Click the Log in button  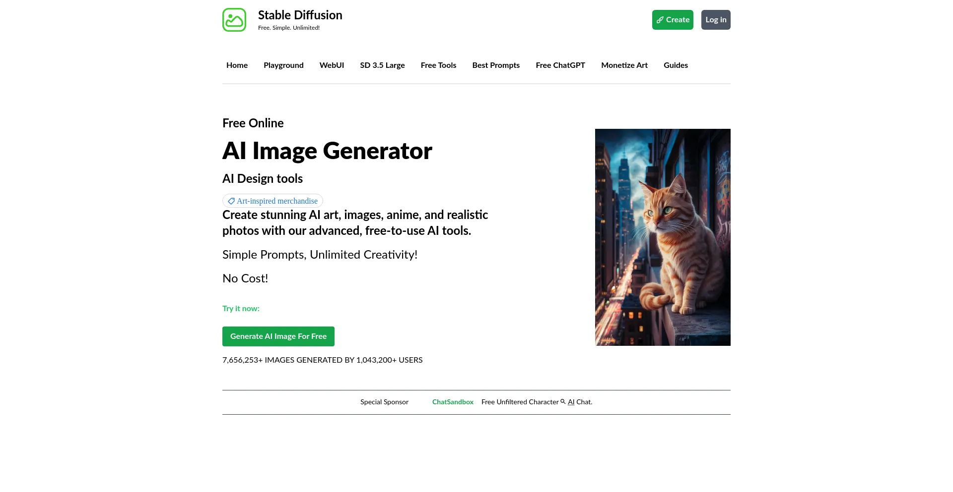pyautogui.click(x=715, y=20)
